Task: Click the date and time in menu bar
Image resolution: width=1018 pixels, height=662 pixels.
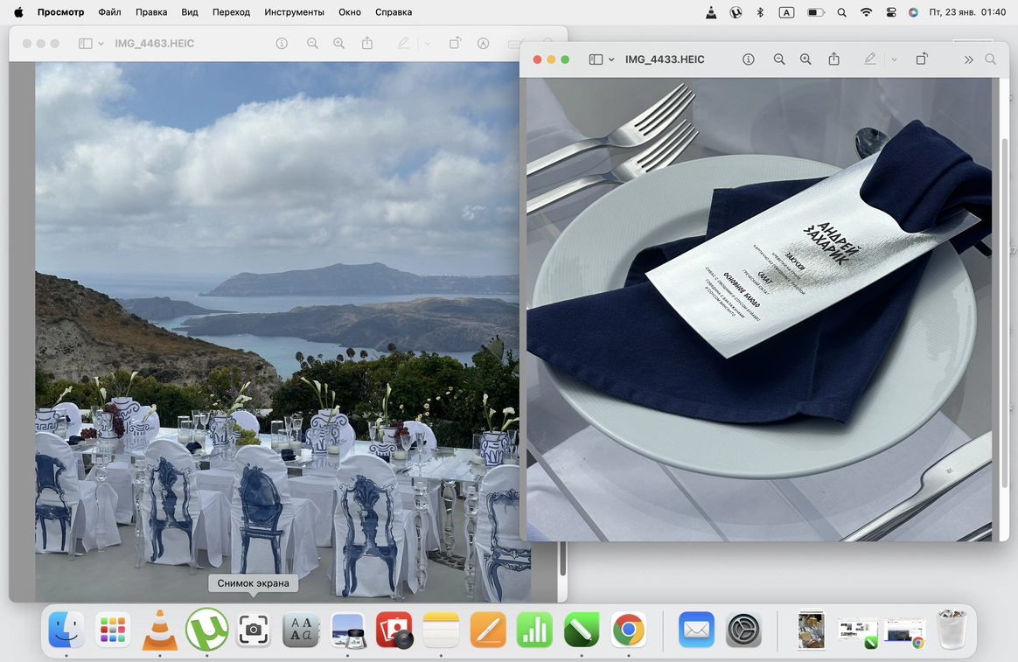Action: [x=967, y=12]
